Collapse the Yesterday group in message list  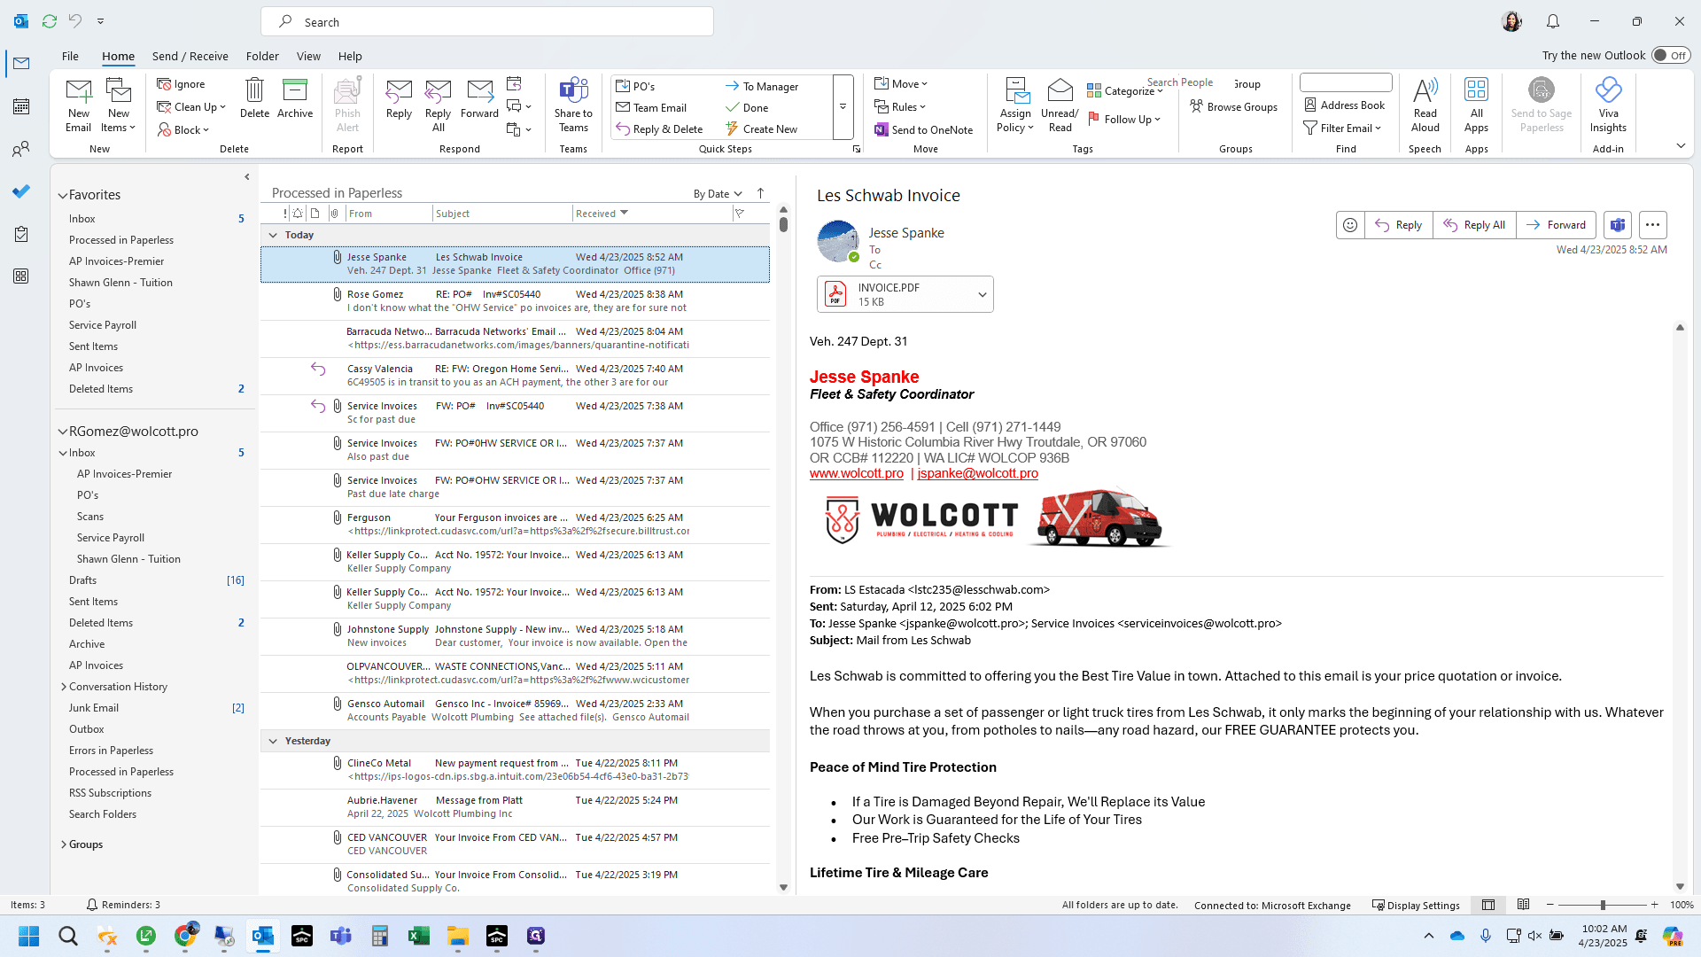click(273, 741)
